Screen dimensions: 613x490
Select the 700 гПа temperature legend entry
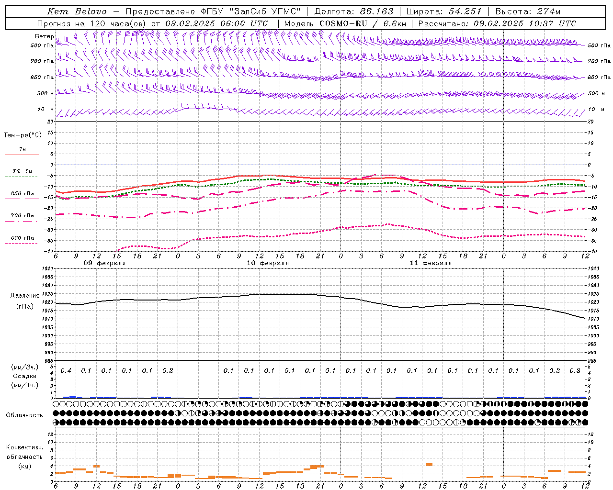click(x=23, y=216)
